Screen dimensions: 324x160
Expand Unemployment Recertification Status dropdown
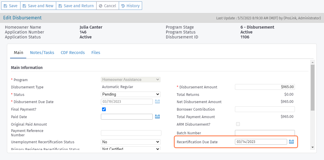(x=131, y=142)
